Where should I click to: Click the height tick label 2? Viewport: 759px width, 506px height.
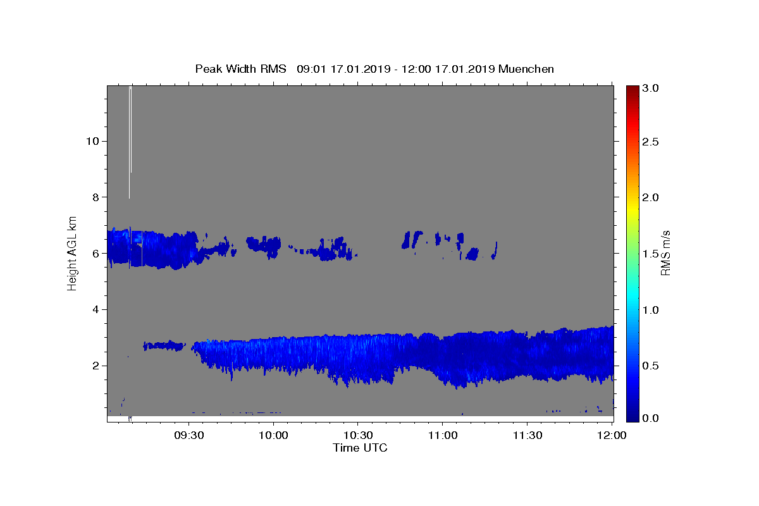95,366
